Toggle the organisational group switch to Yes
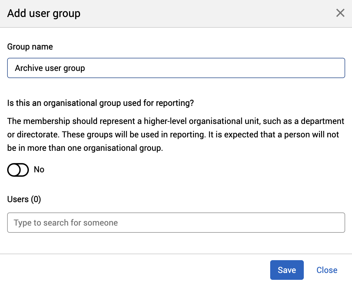This screenshot has width=352, height=284. 18,170
